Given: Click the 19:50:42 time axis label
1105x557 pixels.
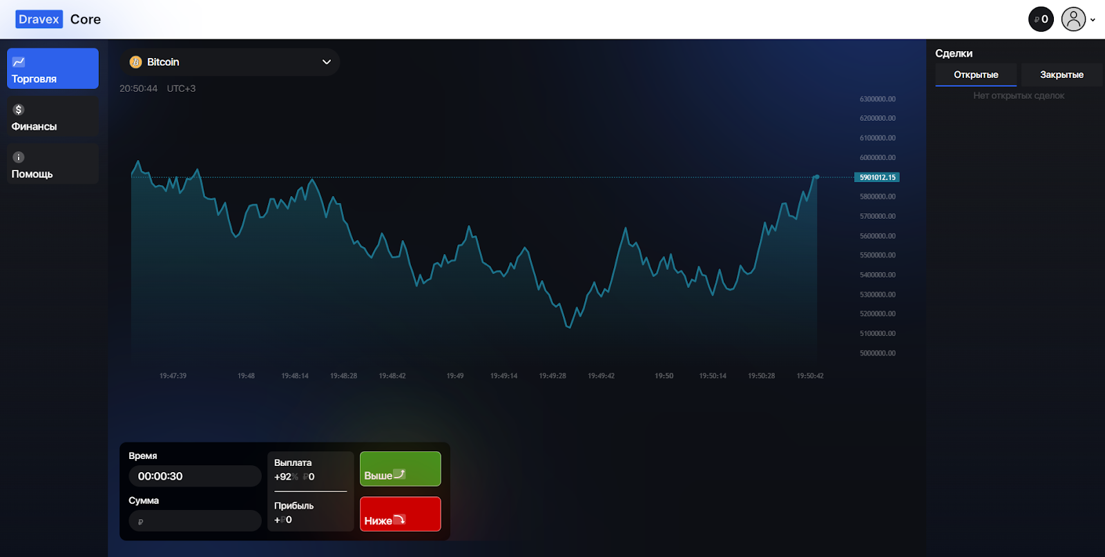Looking at the screenshot, I should (x=810, y=376).
